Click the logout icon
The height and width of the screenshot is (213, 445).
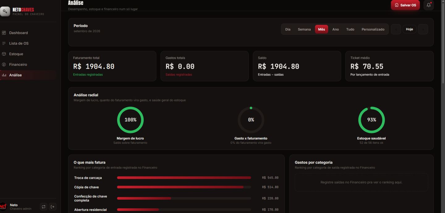point(53,207)
